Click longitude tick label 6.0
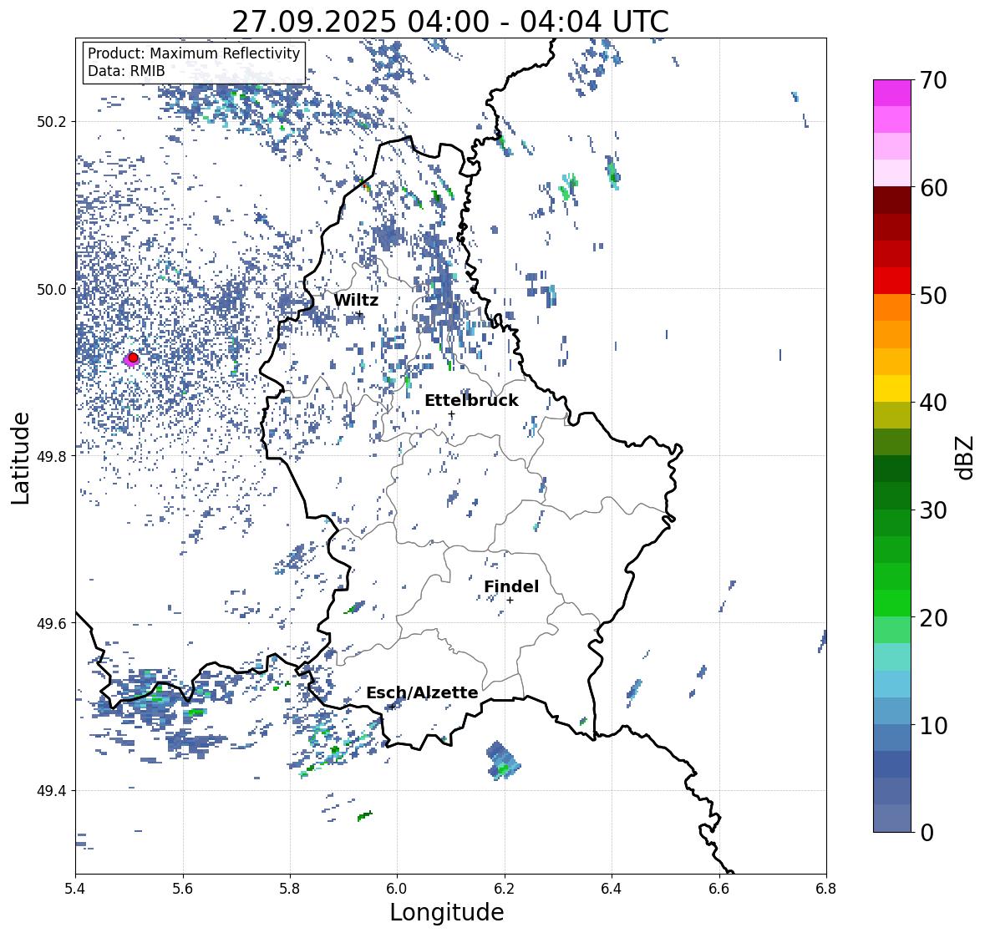 pos(397,889)
